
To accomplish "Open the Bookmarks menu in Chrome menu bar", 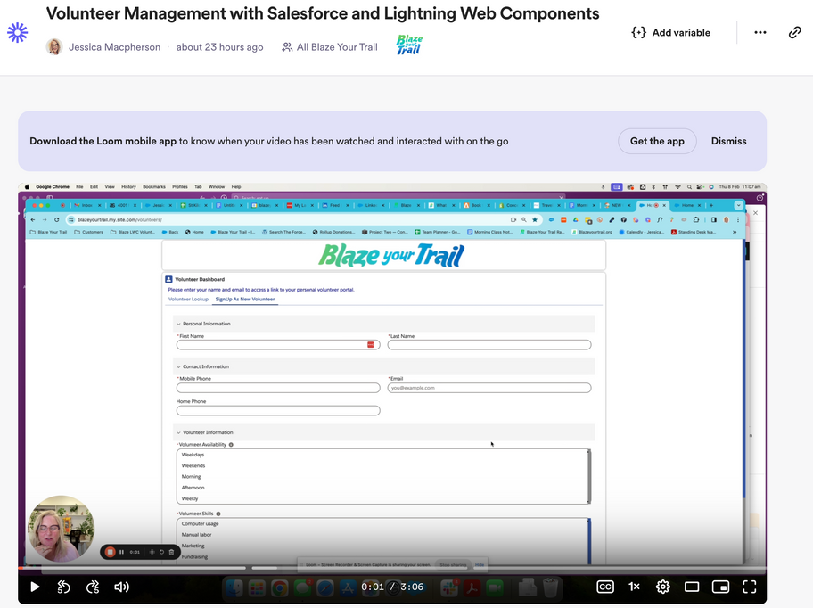I will (x=154, y=186).
